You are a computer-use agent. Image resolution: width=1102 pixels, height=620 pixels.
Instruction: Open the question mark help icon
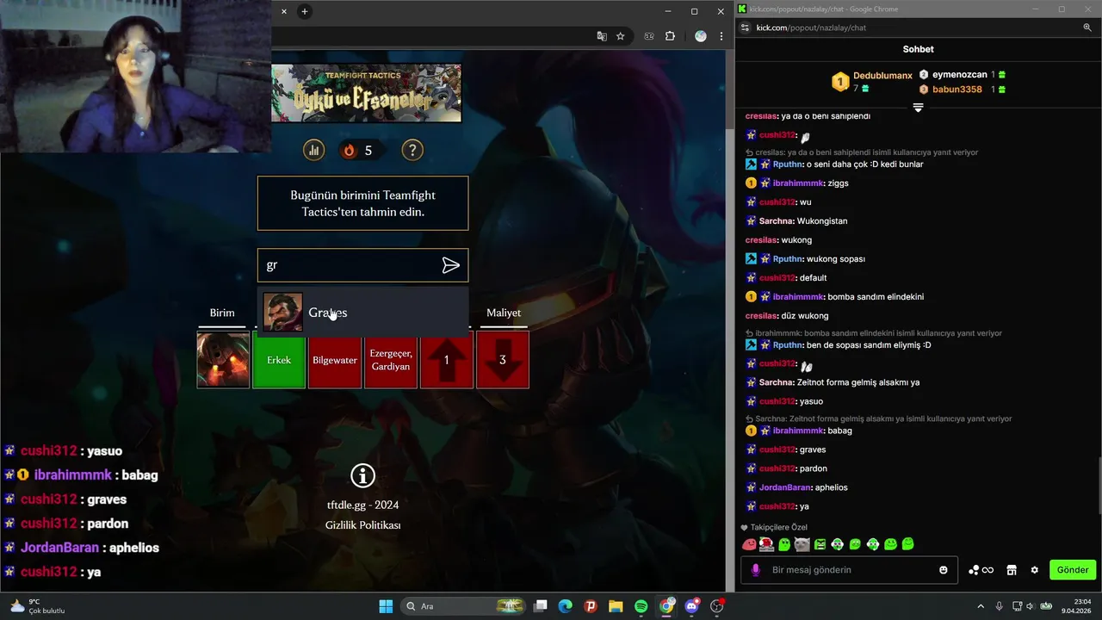(412, 151)
